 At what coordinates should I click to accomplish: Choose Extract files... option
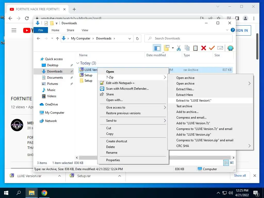point(210,89)
